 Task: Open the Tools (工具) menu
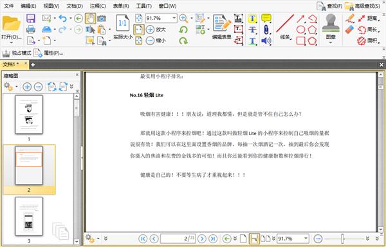[x=143, y=6]
